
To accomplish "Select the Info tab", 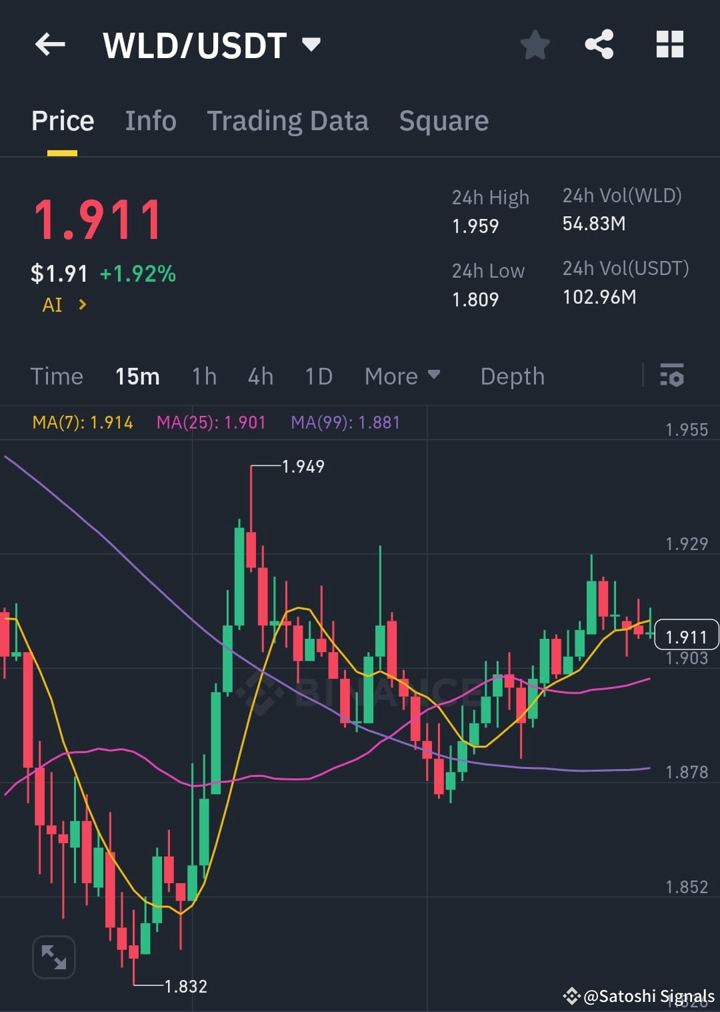I will (150, 120).
